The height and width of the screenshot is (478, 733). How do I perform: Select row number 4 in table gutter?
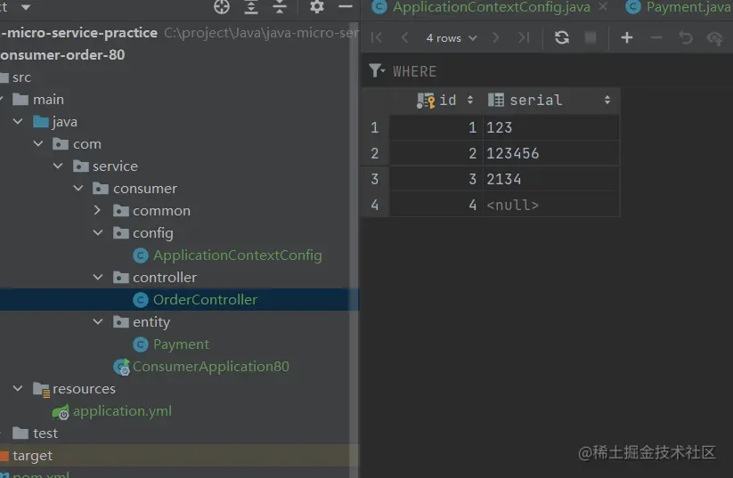click(x=375, y=205)
